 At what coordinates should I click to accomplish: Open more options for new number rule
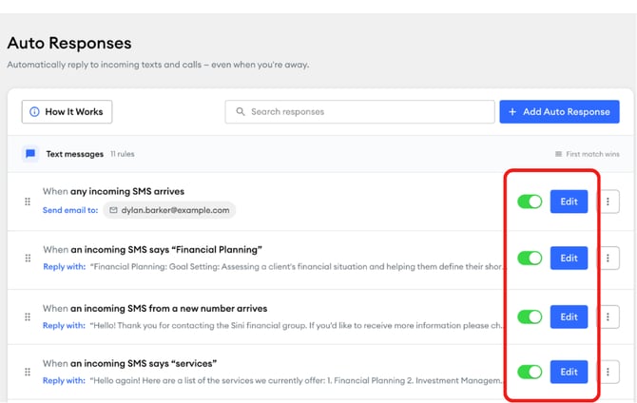pos(608,317)
